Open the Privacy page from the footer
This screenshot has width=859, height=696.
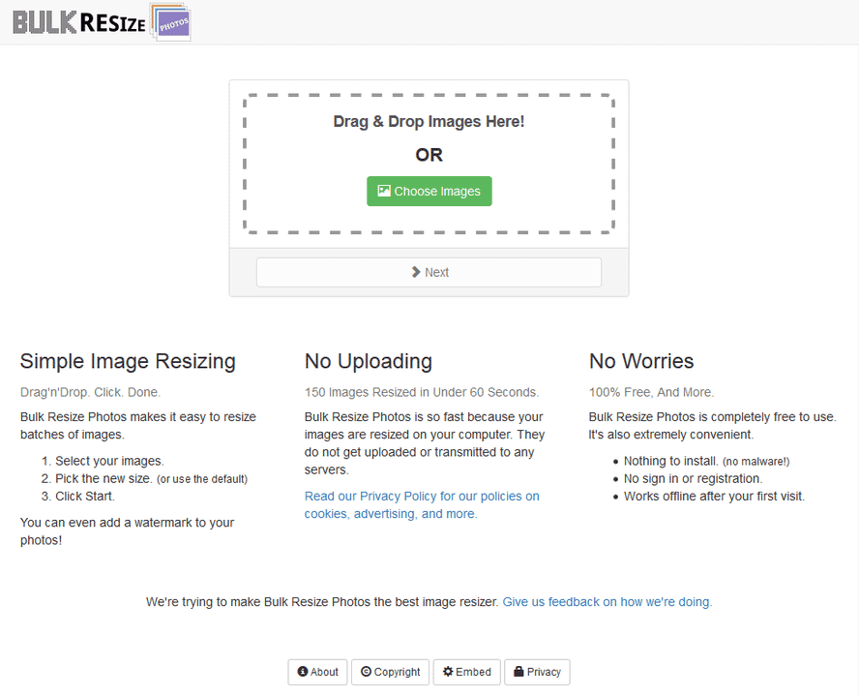(x=537, y=672)
